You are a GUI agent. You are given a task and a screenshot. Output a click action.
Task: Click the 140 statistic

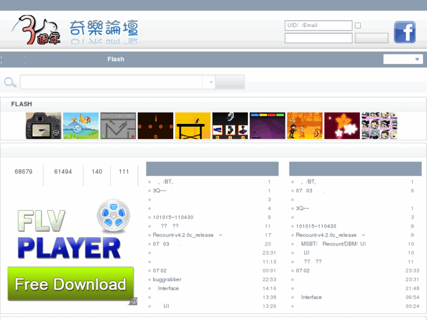coord(97,171)
